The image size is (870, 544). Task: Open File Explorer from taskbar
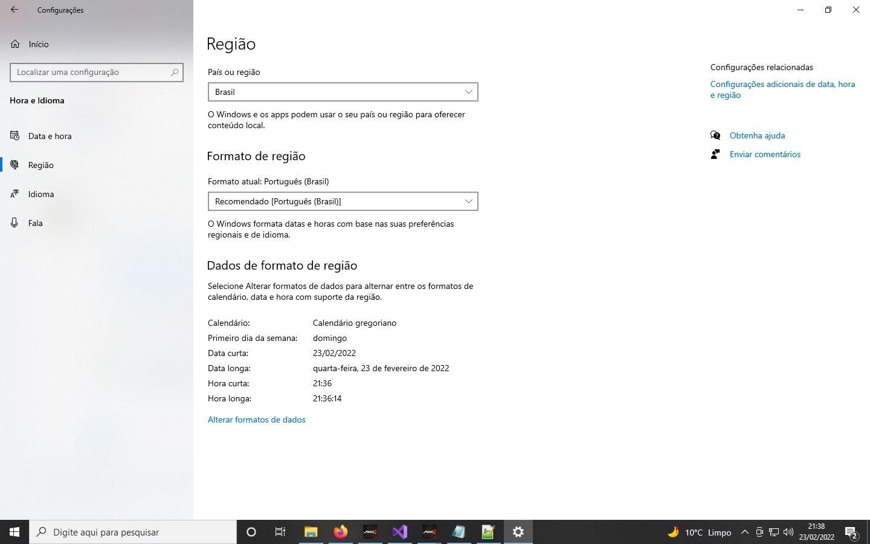pyautogui.click(x=311, y=532)
